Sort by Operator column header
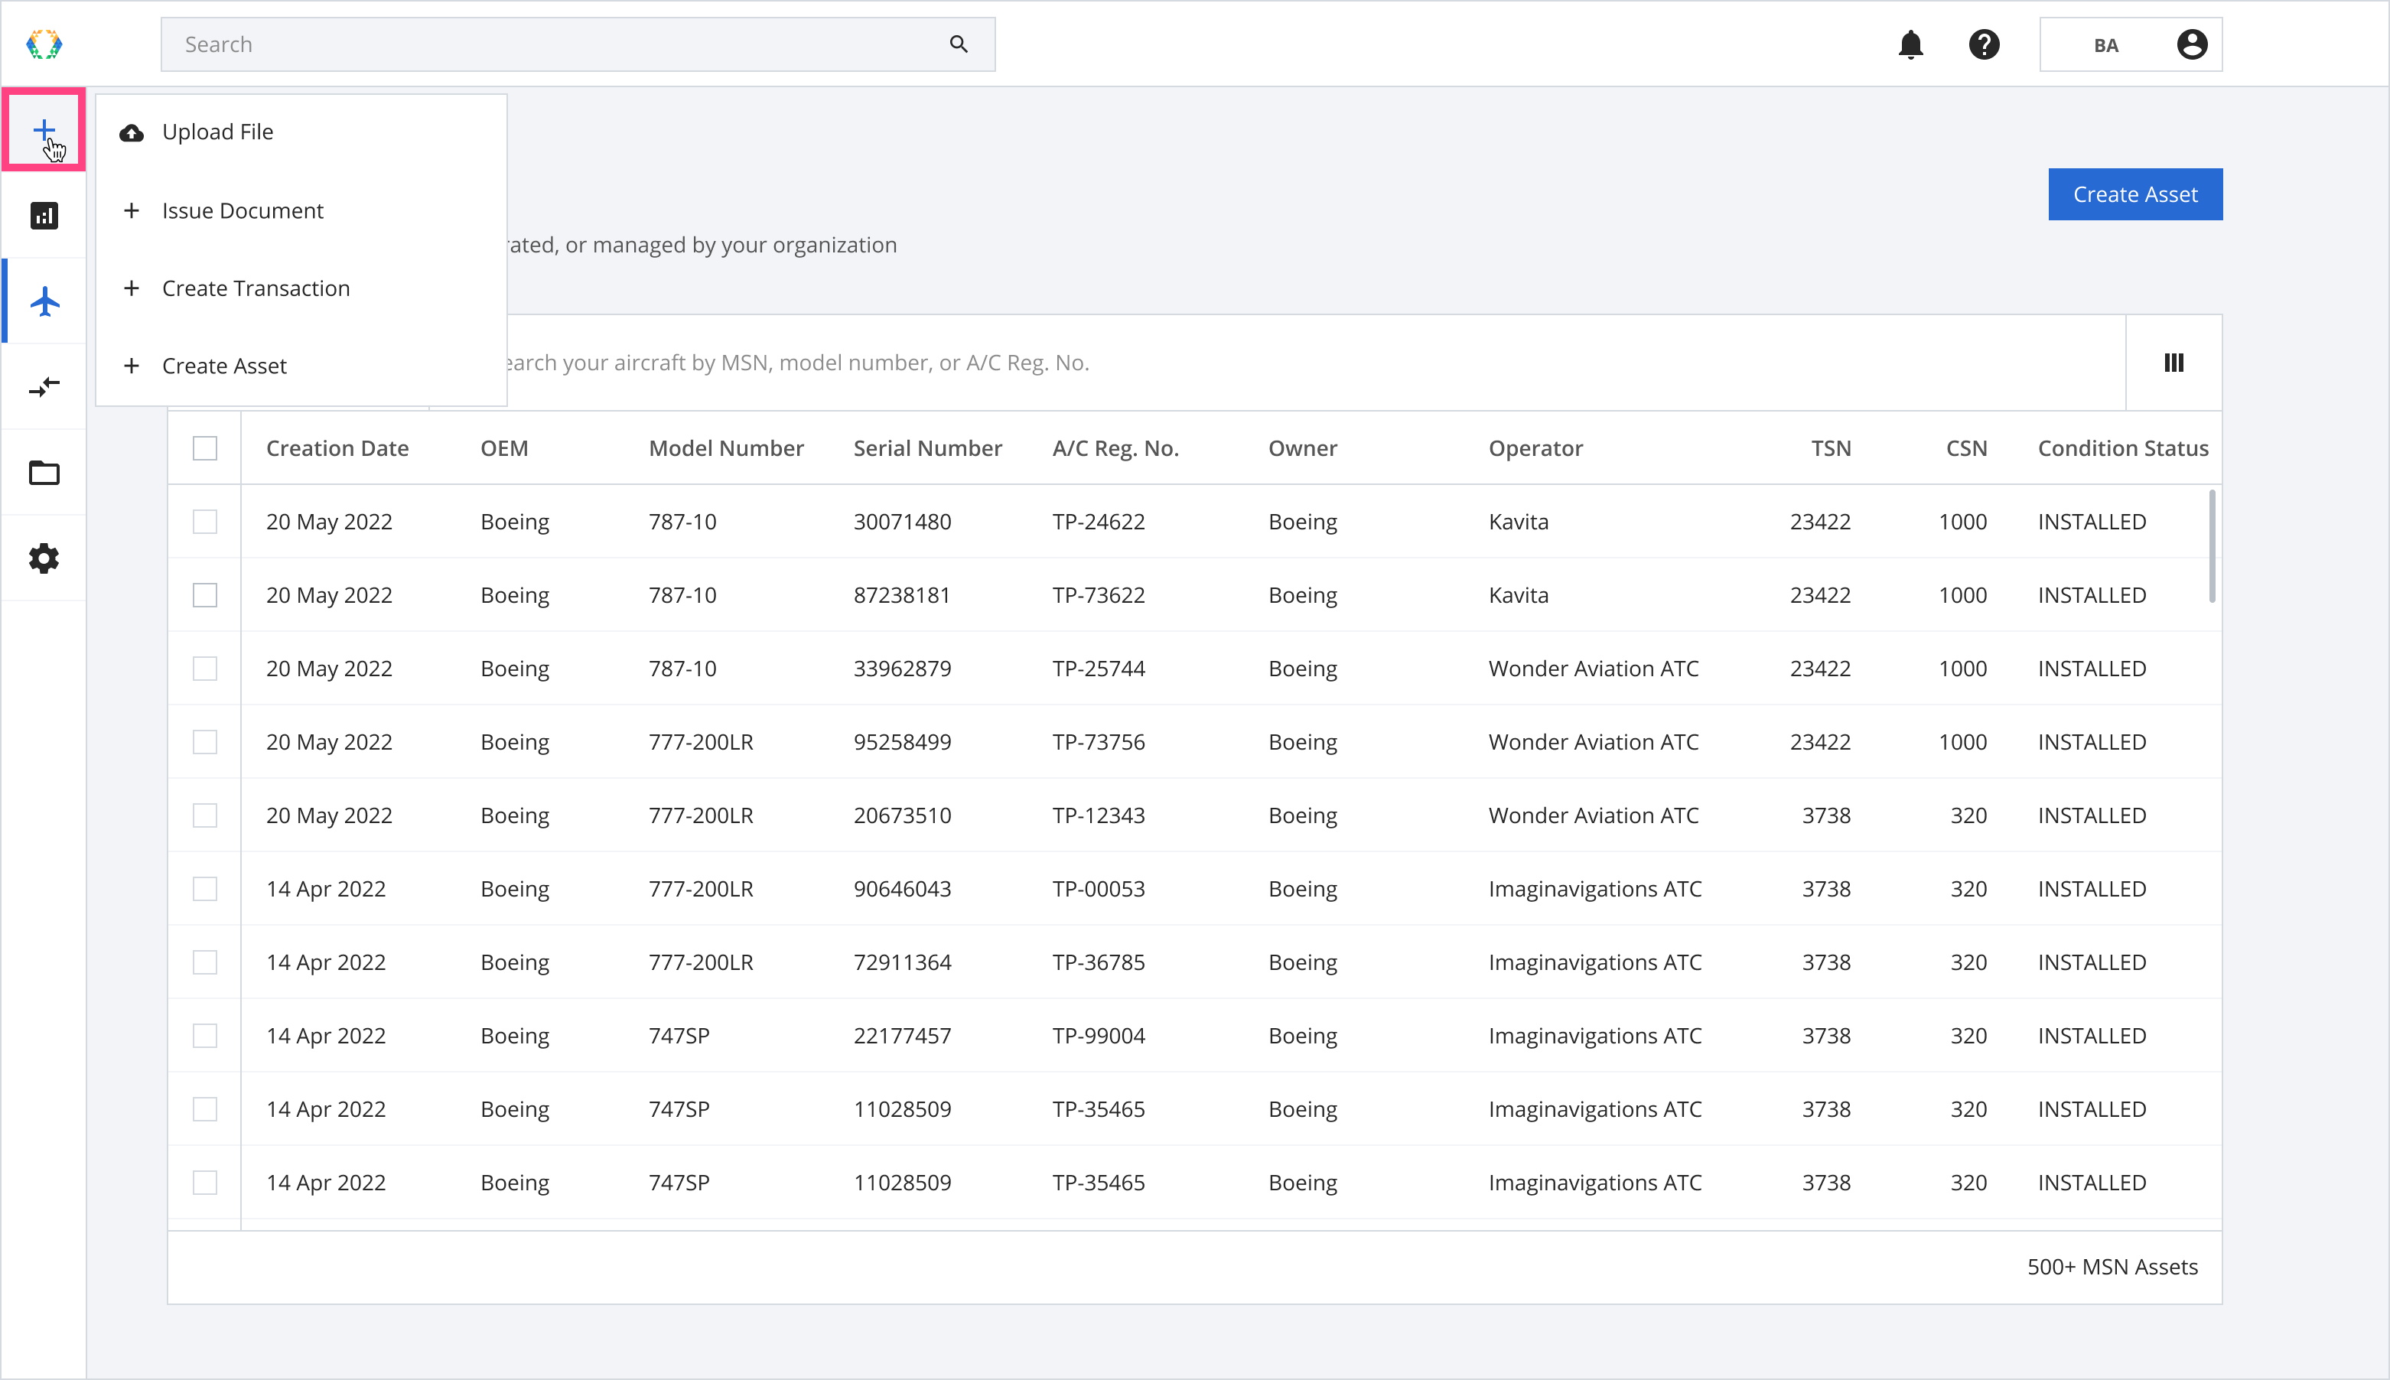This screenshot has height=1380, width=2390. pyautogui.click(x=1535, y=448)
